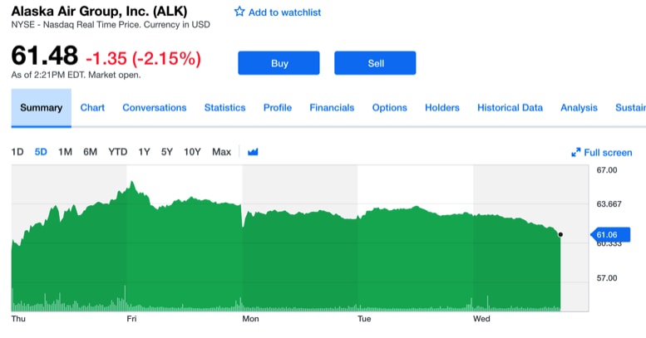
Task: Open the Profile tab
Action: pyautogui.click(x=278, y=108)
